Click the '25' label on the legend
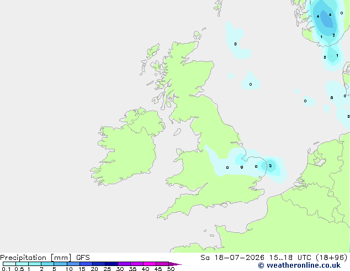Image resolution: width=350 pixels, height=271 pixels. [107, 269]
